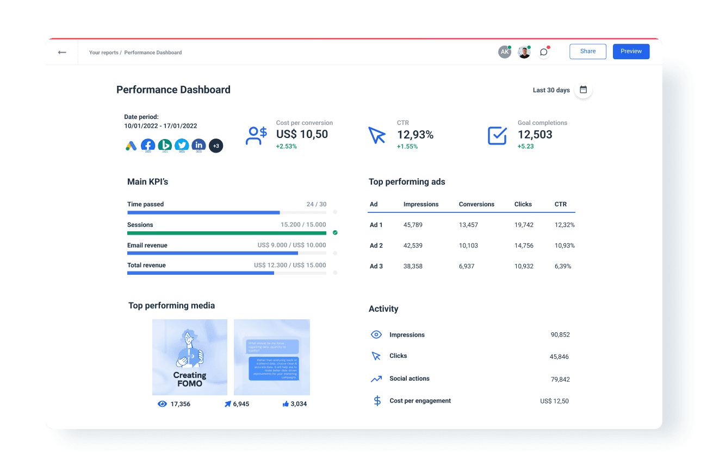Click the Cost per conversion person icon
The width and height of the screenshot is (707, 467).
point(256,135)
